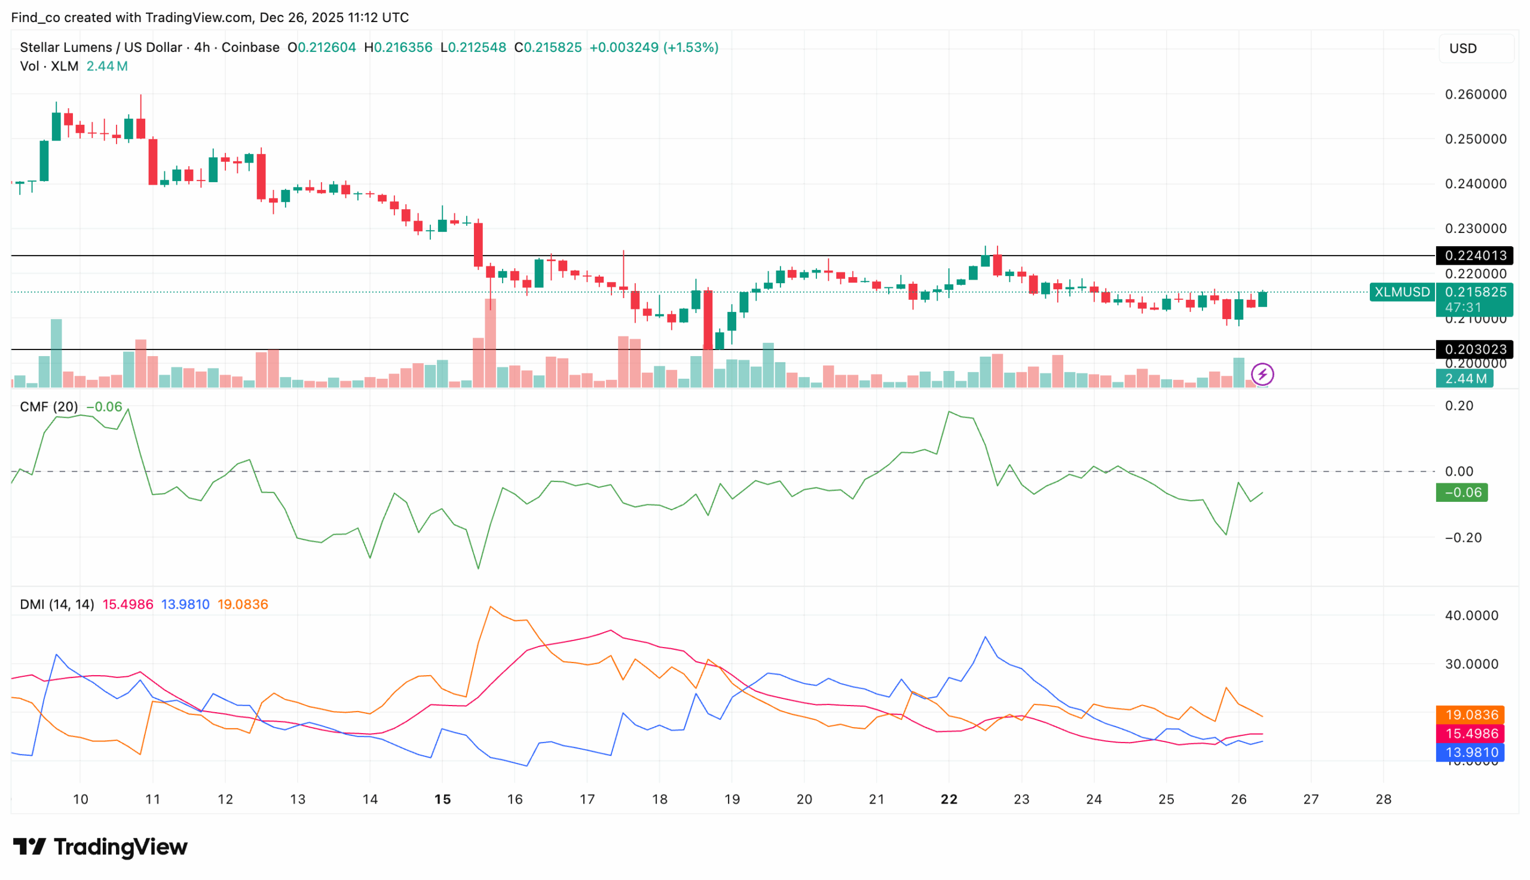Image resolution: width=1530 pixels, height=880 pixels.
Task: Click the XLMUSD symbol label on the price axis
Action: 1401,292
